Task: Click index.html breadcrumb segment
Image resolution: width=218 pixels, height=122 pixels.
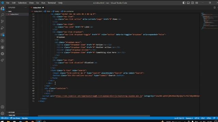Action: coord(38,11)
